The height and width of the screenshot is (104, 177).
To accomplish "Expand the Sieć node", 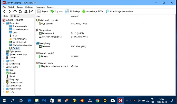I will point(4,70).
